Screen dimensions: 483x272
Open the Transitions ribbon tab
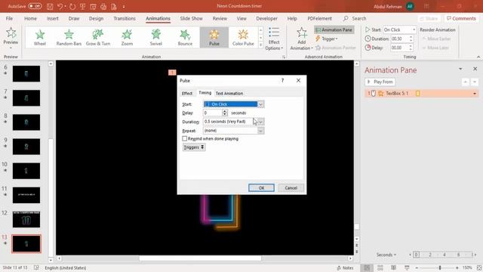125,18
